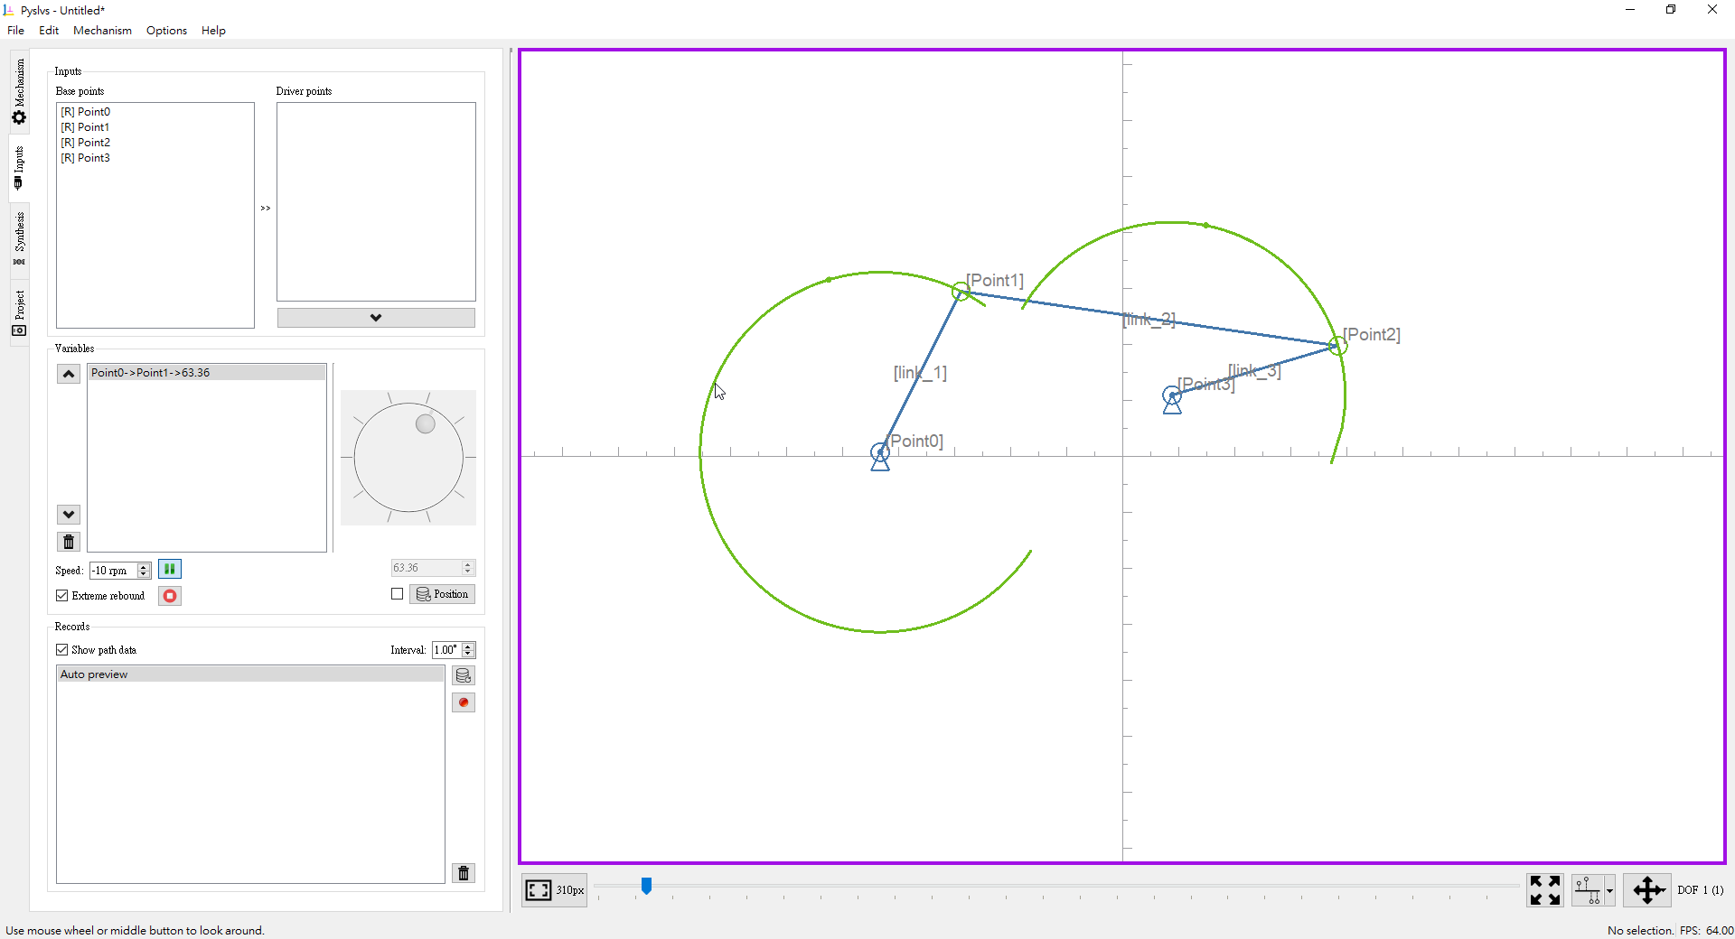Click the four-arrow move icon
The width and height of the screenshot is (1735, 939).
tap(1648, 890)
